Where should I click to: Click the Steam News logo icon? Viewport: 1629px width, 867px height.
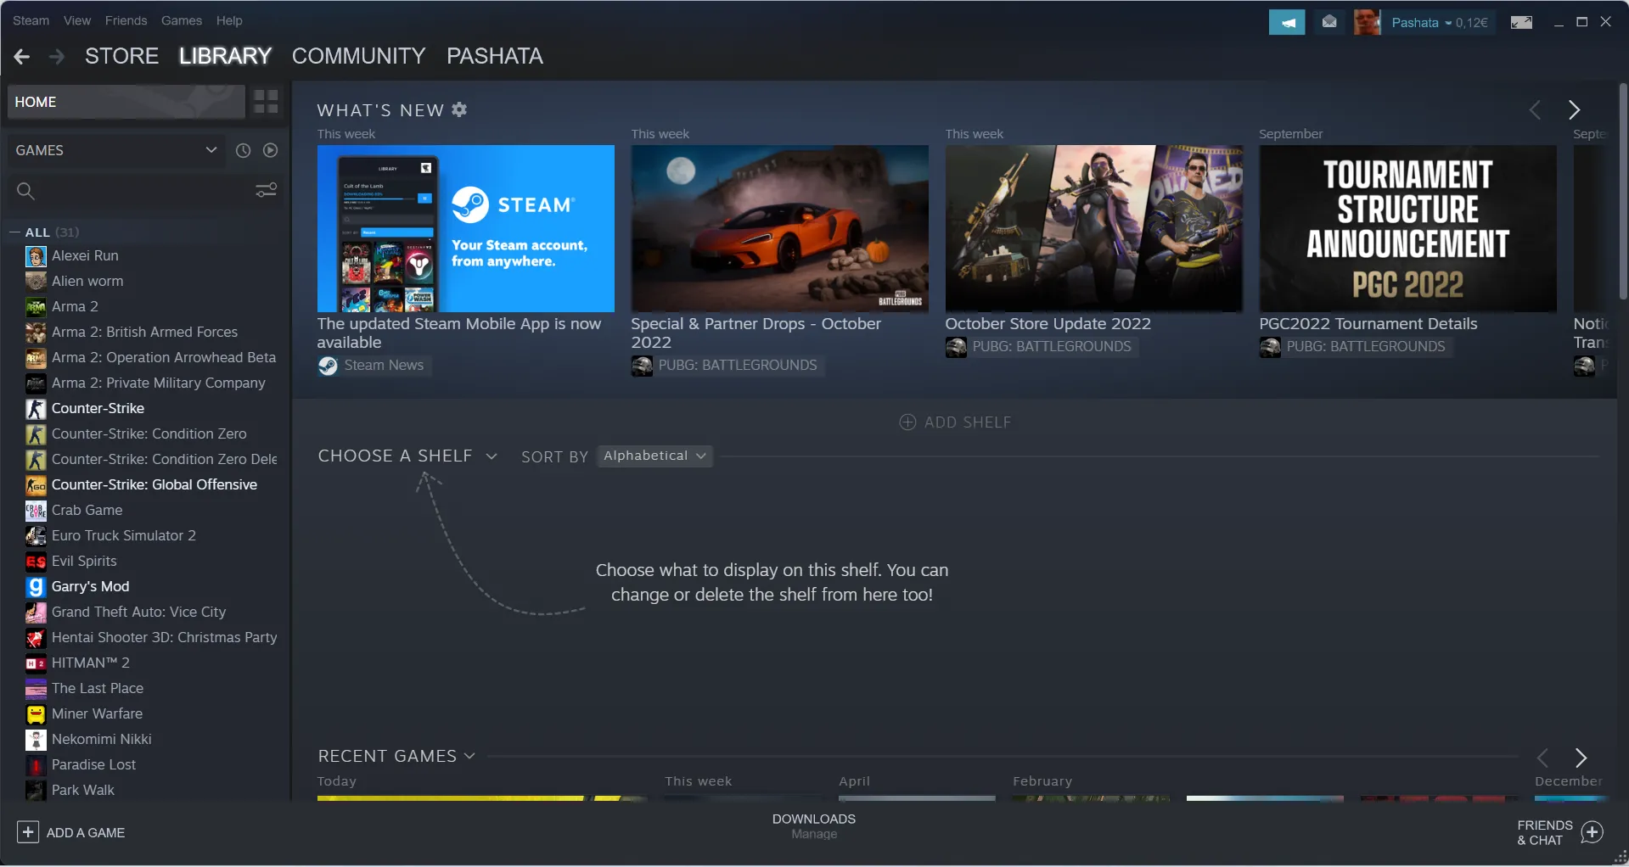[x=328, y=366]
